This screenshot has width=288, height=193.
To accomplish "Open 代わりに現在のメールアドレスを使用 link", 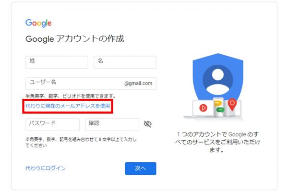I will point(68,106).
